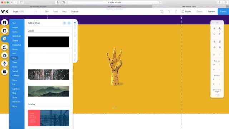The width and height of the screenshot is (229, 129).
Task: Go back in the Safari browser
Action: (12, 3)
